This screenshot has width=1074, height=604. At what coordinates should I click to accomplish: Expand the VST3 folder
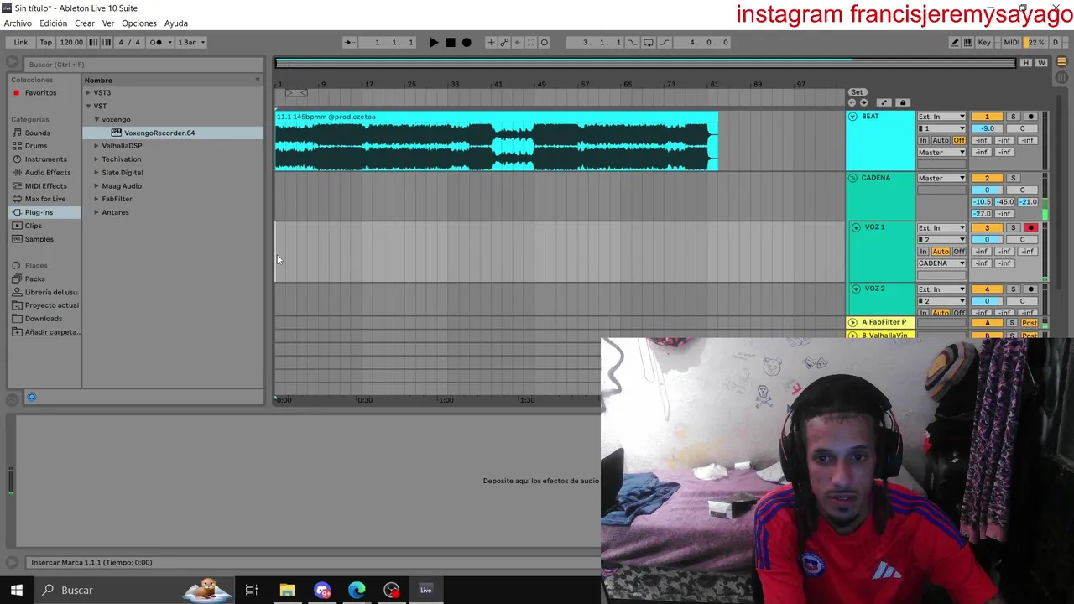pos(88,92)
